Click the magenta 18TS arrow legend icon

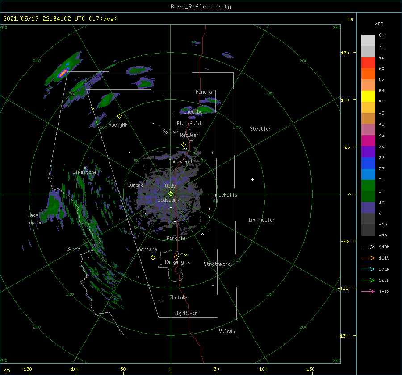click(368, 291)
